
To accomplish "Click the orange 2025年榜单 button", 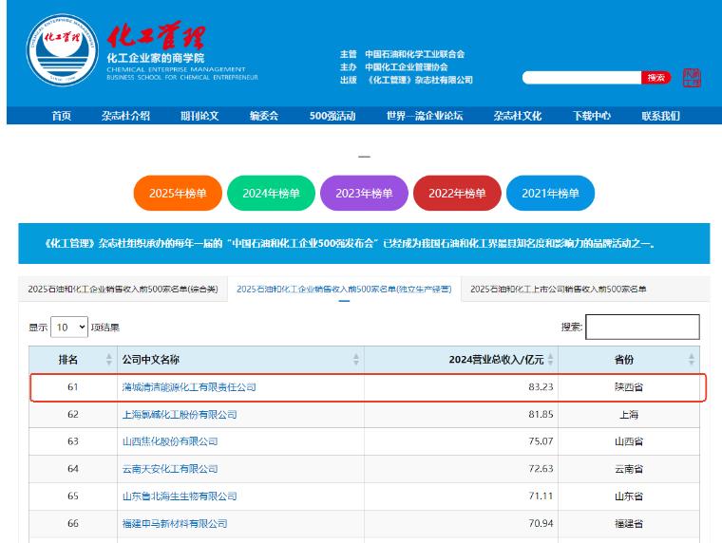I will (x=178, y=194).
